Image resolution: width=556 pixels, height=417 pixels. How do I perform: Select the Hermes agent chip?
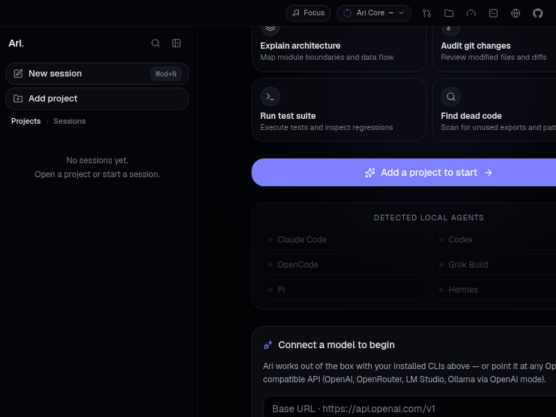click(x=494, y=290)
